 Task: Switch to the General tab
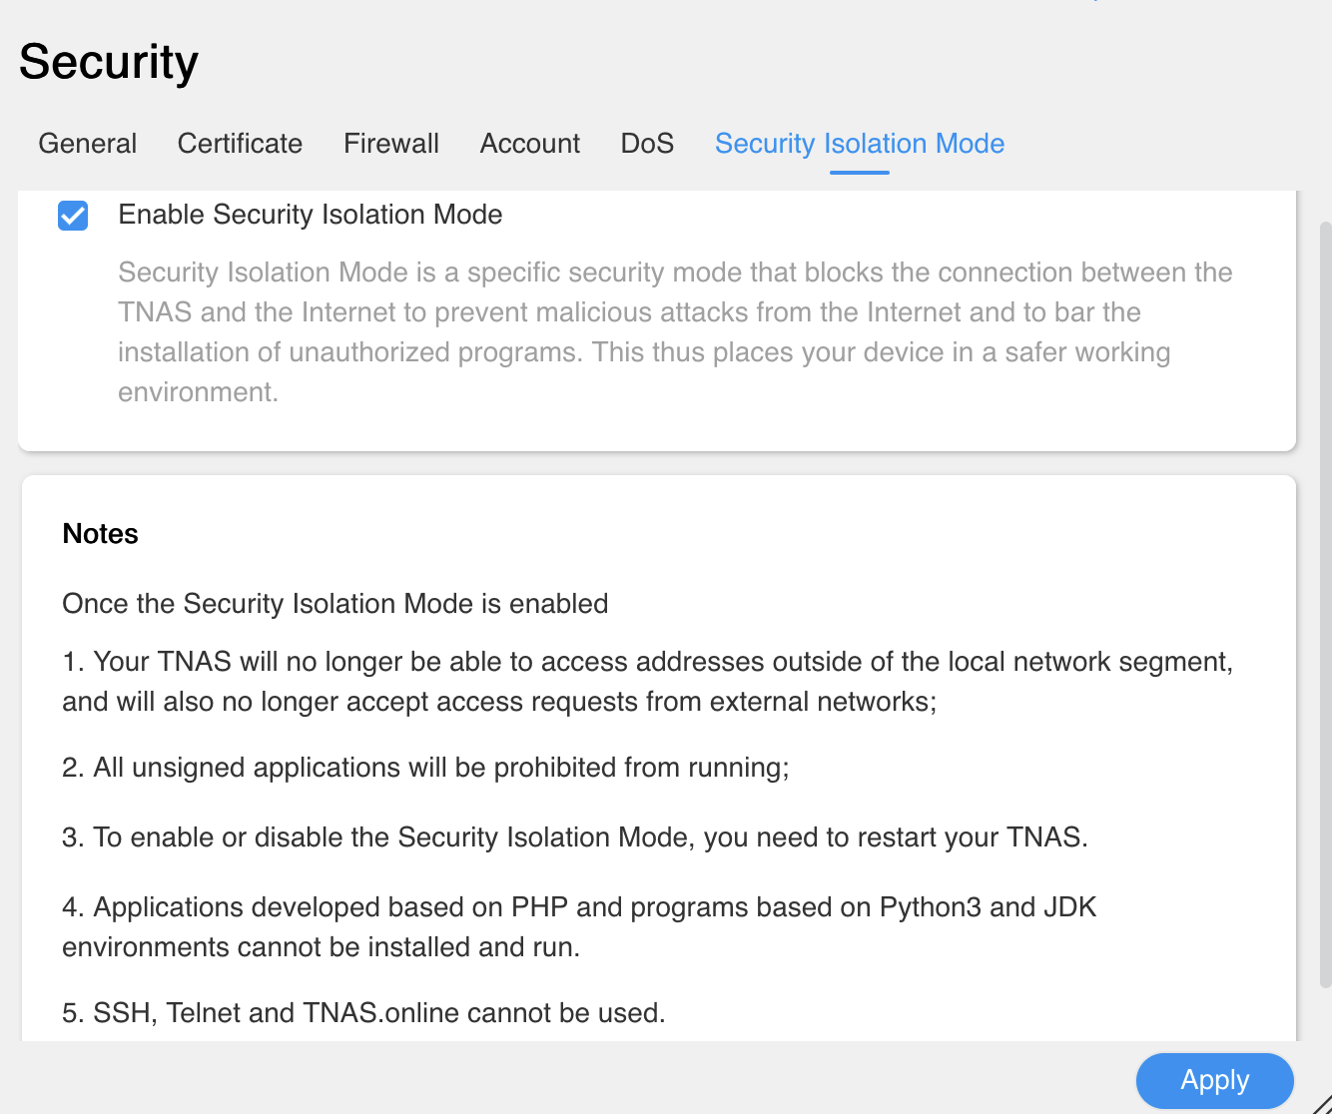coord(87,144)
